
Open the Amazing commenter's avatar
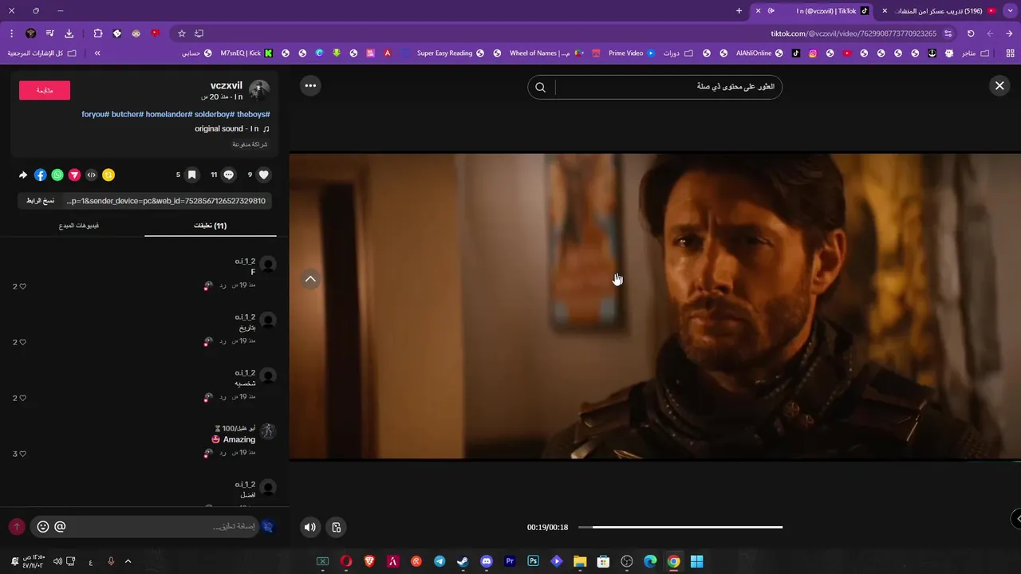pos(269,431)
